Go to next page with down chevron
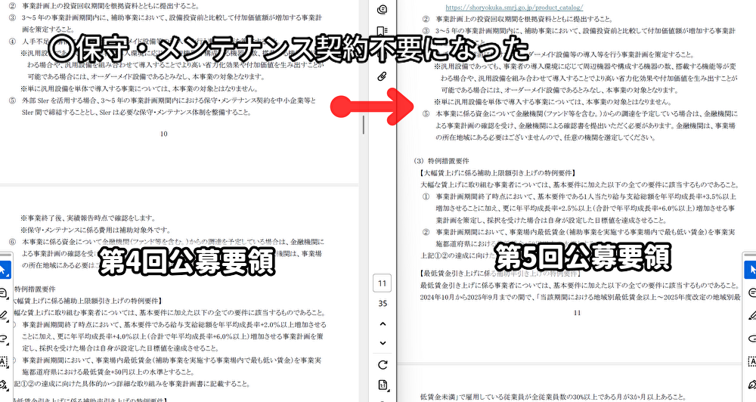Screen dimensions: 756x402 coord(383,342)
